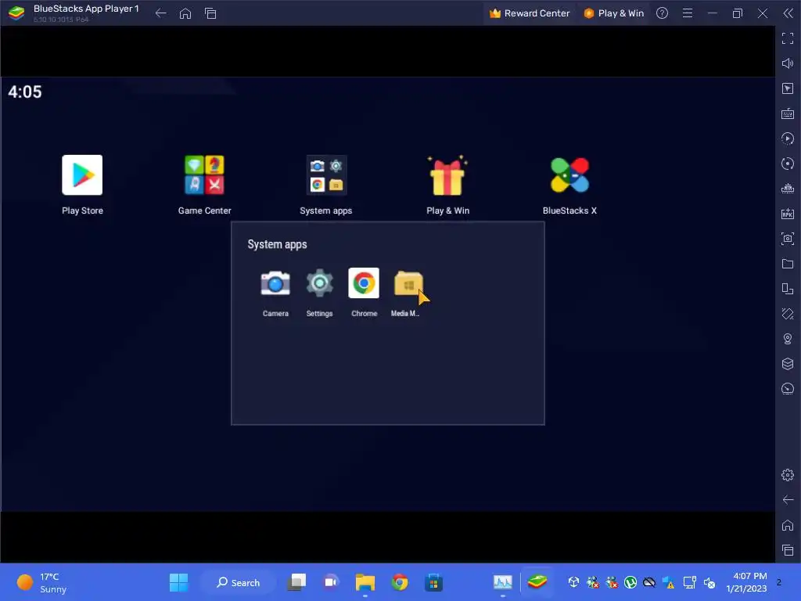Viewport: 801px width, 601px height.
Task: Open the BlueStacks hamburger menu
Action: point(688,13)
